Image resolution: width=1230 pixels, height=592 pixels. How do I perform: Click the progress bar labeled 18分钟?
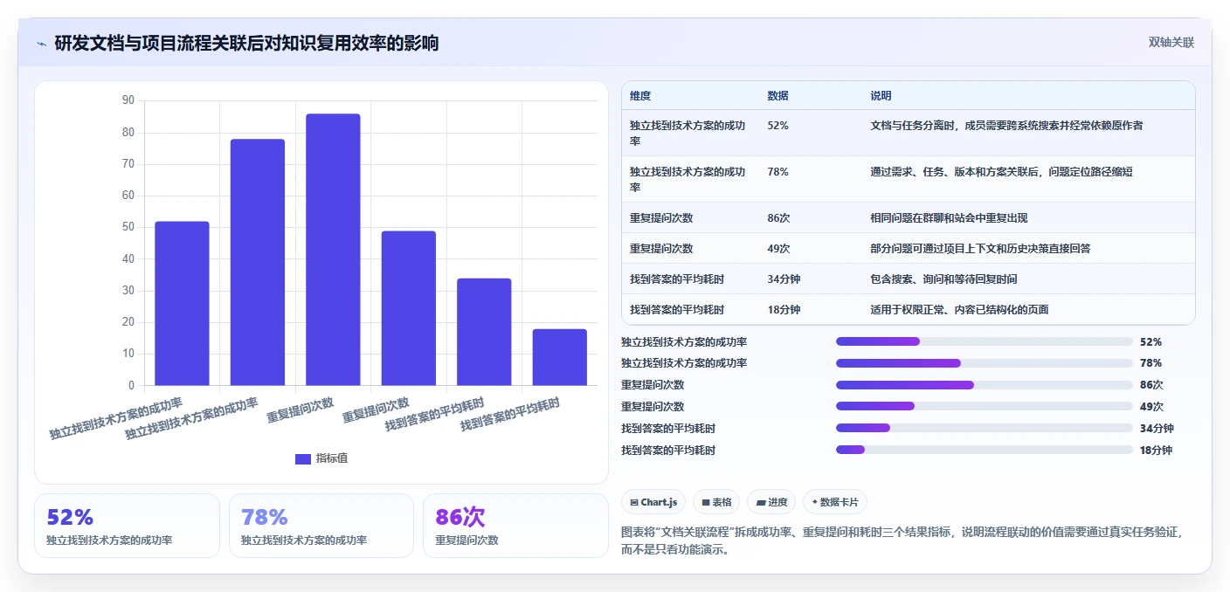[984, 450]
